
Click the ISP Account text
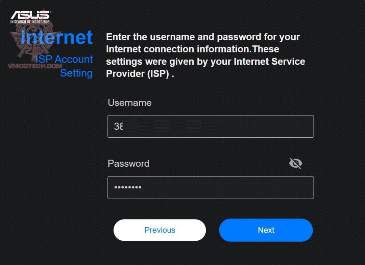pos(65,59)
